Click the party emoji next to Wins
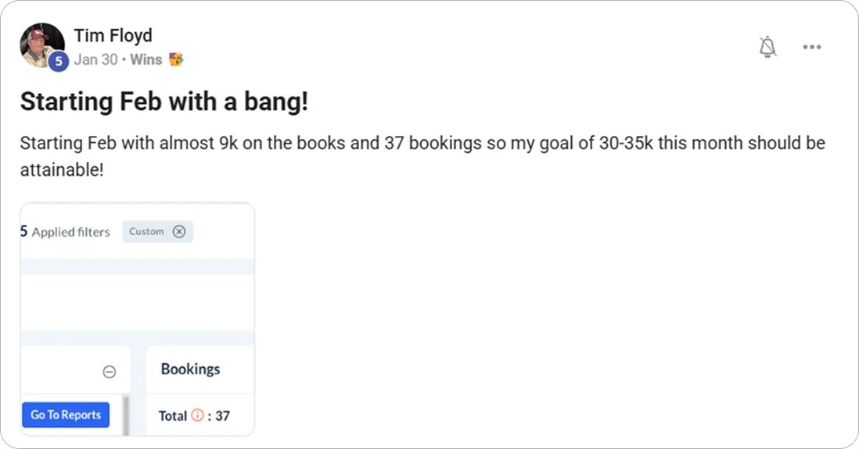 176,59
